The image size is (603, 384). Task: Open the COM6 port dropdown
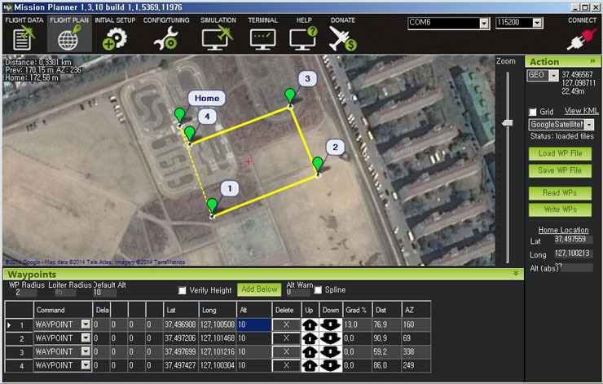pyautogui.click(x=484, y=23)
